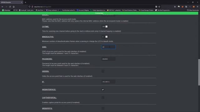Viewport: 200px width, 112px height.
Task: Enable the CAPTIVEPORTAL checkbox
Action: click(103, 97)
